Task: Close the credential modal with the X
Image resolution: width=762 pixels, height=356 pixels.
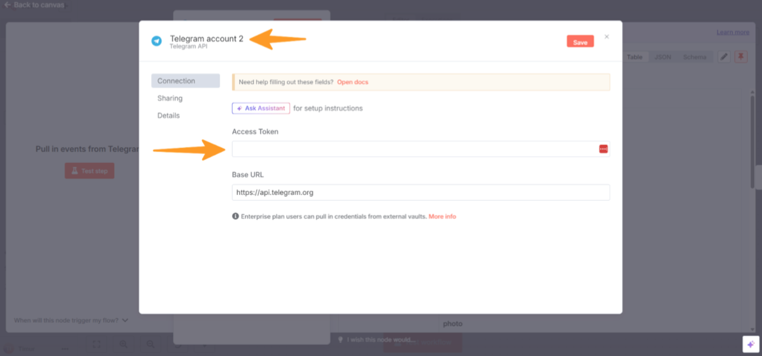Action: coord(606,37)
